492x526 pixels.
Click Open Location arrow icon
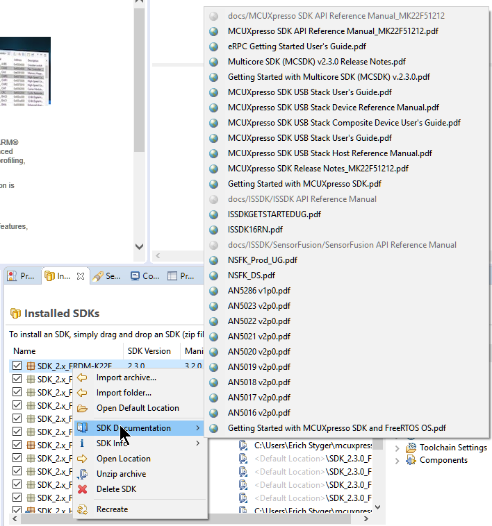tap(82, 459)
